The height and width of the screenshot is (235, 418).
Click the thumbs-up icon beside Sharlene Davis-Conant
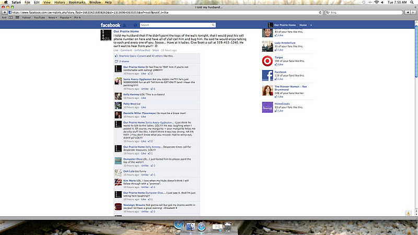116,56
